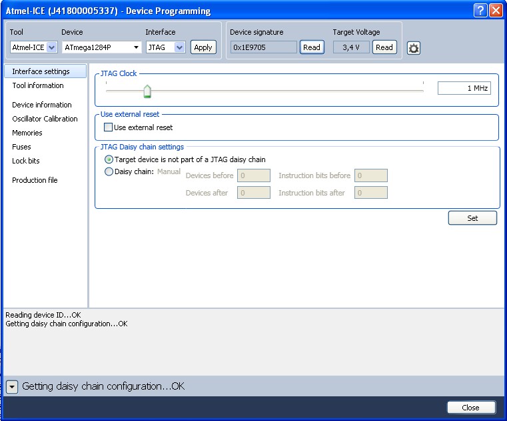Read the device signature
This screenshot has width=507, height=421.
312,47
